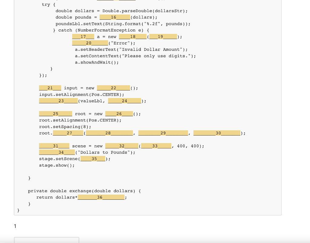Click blank 30 ending the root statement

point(217,133)
